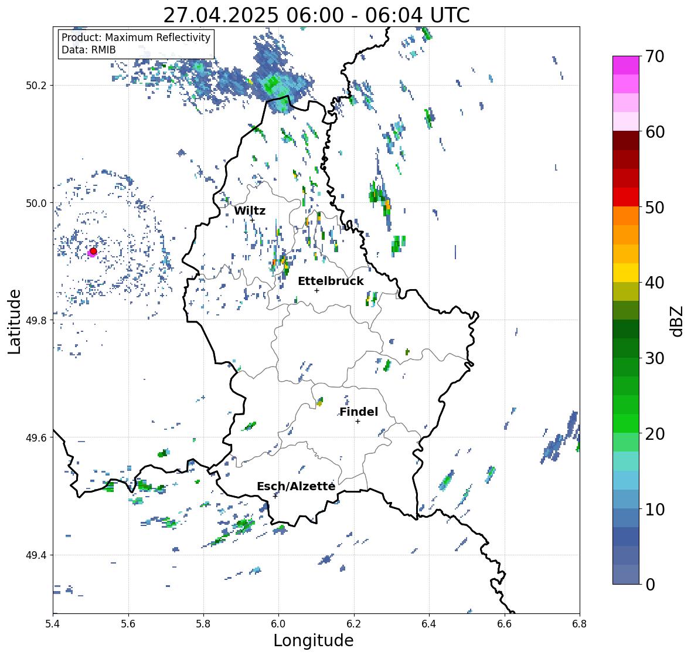Click the Findel station cross marker
The image size is (691, 655).
(358, 422)
